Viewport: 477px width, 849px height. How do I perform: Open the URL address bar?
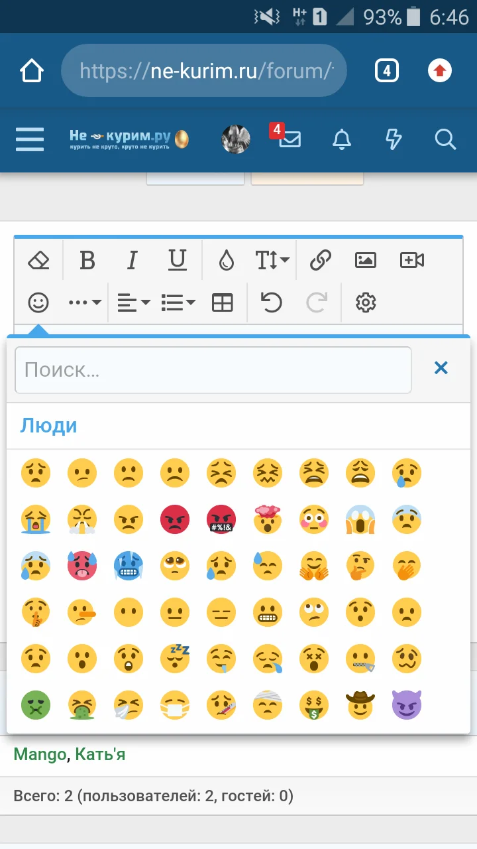(204, 70)
